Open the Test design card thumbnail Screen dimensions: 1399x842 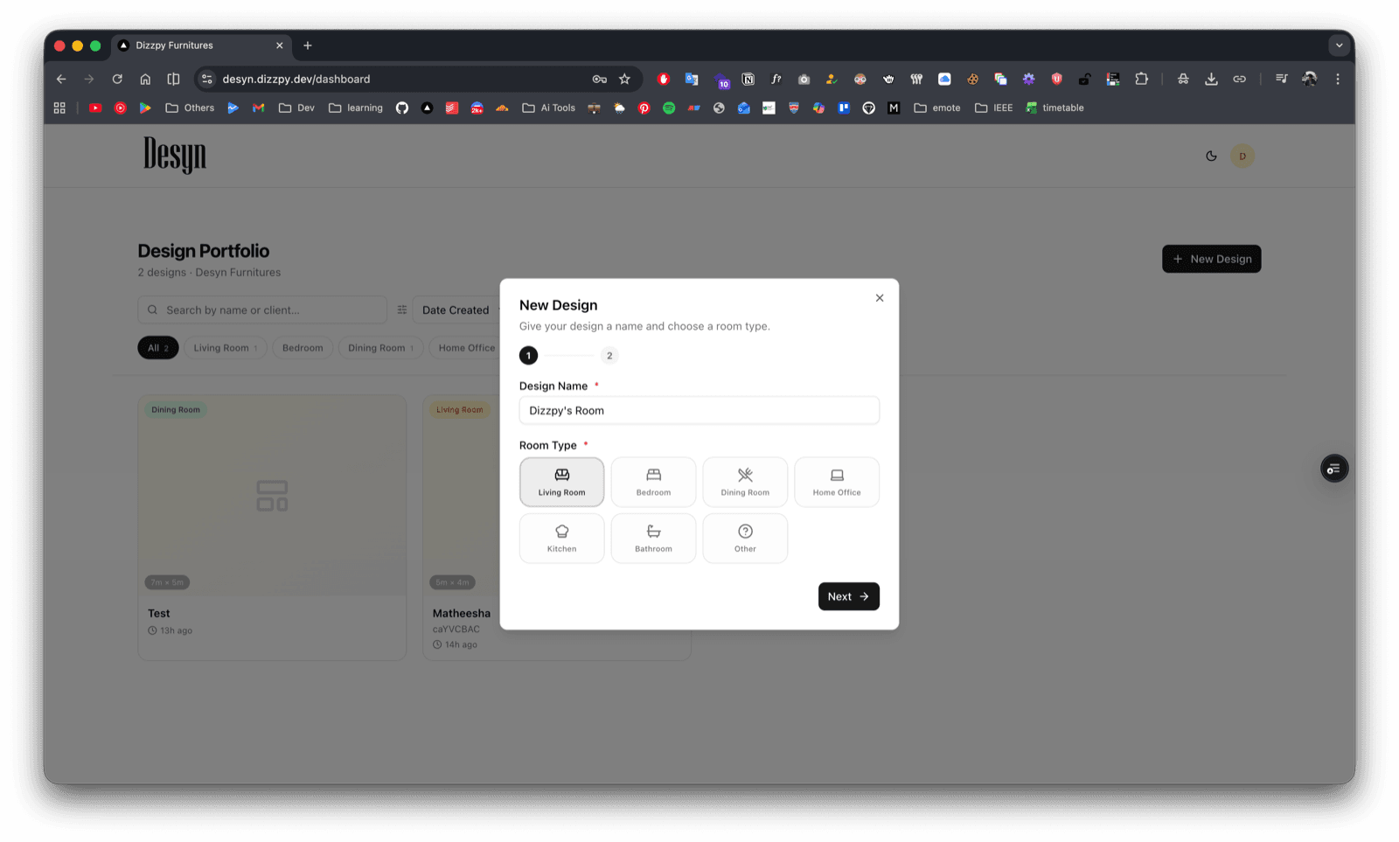(x=272, y=496)
